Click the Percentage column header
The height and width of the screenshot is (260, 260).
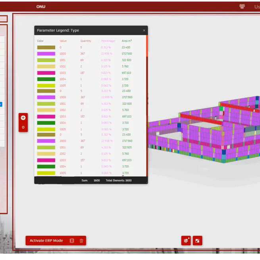(108, 41)
